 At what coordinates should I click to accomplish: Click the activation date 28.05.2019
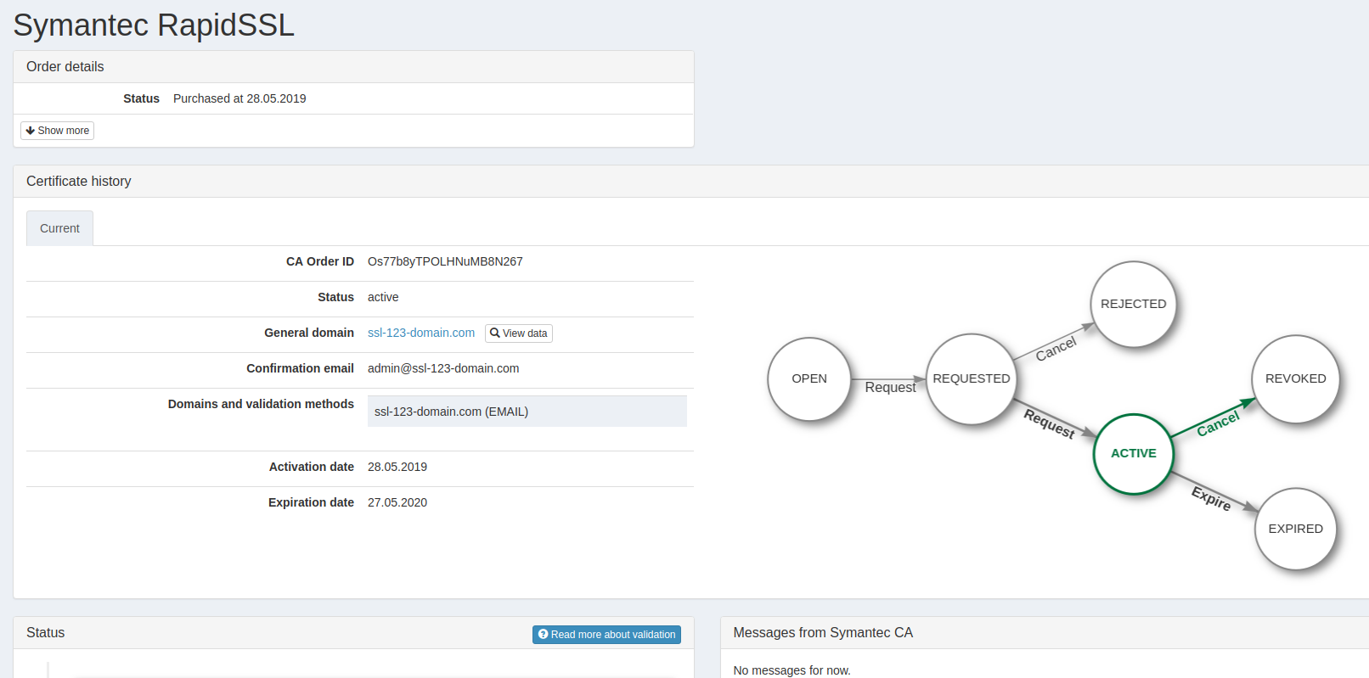point(397,467)
